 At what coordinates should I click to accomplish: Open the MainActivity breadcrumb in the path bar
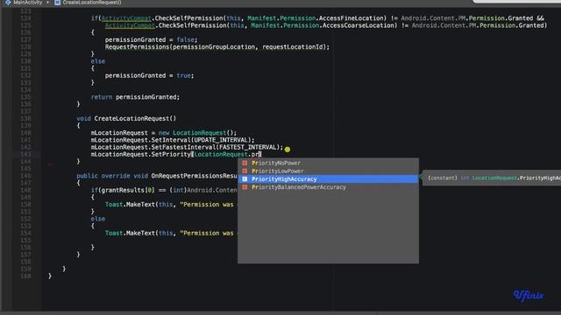27,3
